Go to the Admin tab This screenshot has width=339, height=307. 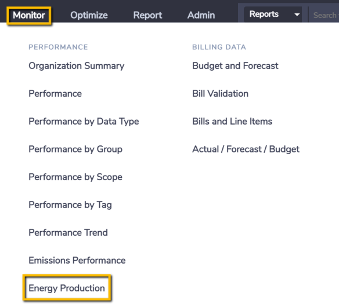point(201,15)
